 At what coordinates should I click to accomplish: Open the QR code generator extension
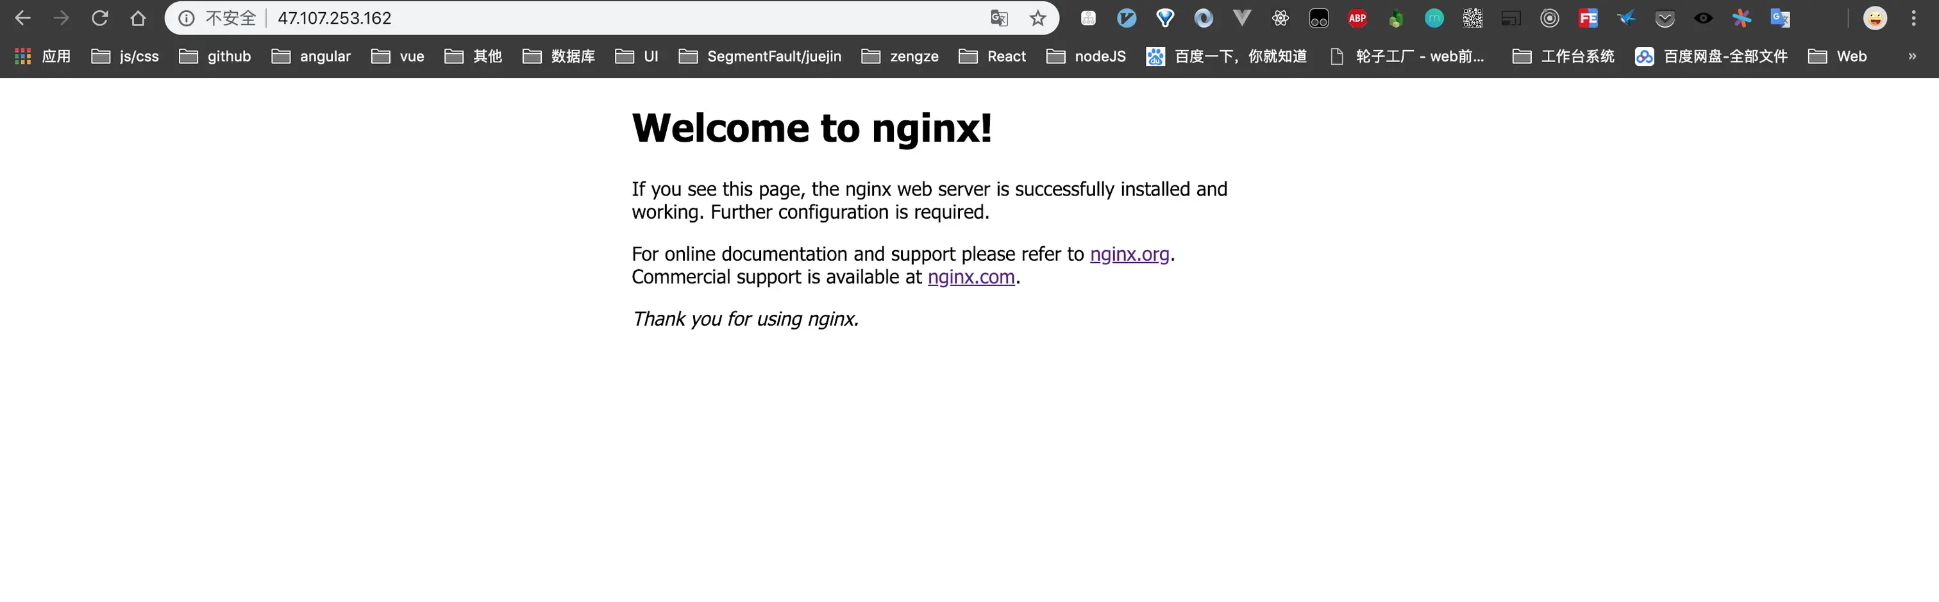[1473, 18]
